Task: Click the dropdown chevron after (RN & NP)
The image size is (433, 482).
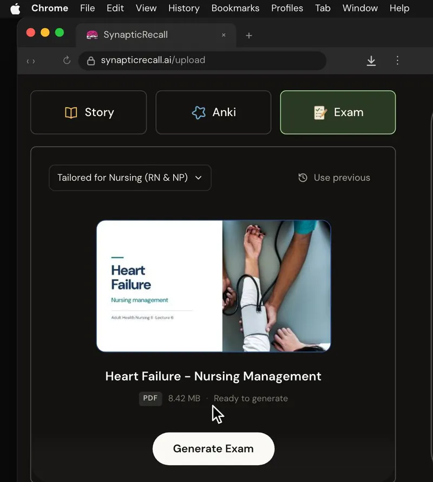Action: pos(199,178)
